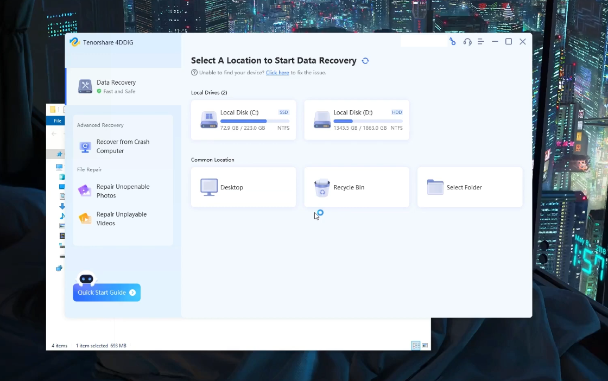Click the Local Disk (D:) usage bar
The width and height of the screenshot is (608, 381).
[368, 122]
